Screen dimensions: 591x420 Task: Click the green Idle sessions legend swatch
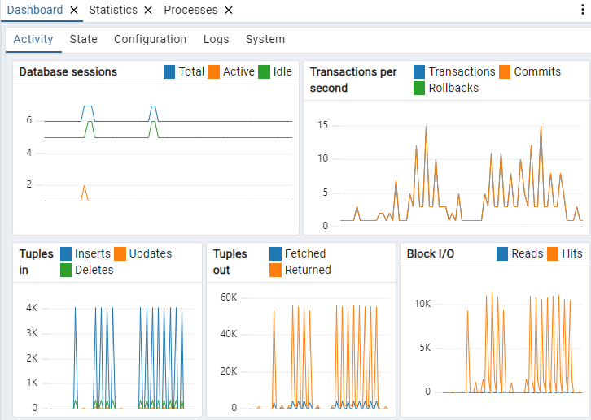(x=265, y=72)
